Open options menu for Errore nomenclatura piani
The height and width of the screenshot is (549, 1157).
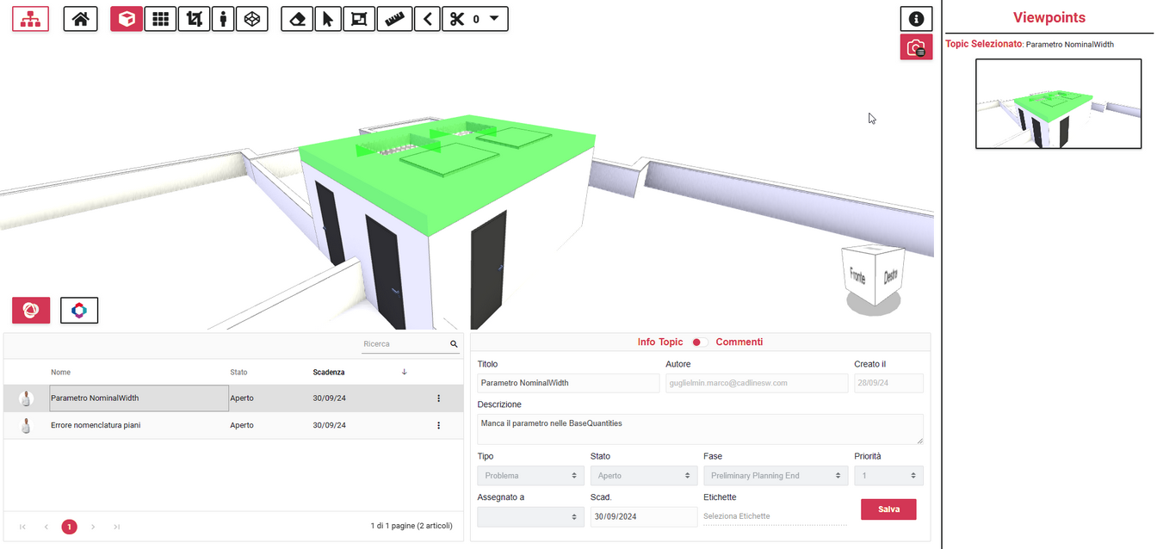pyautogui.click(x=438, y=426)
